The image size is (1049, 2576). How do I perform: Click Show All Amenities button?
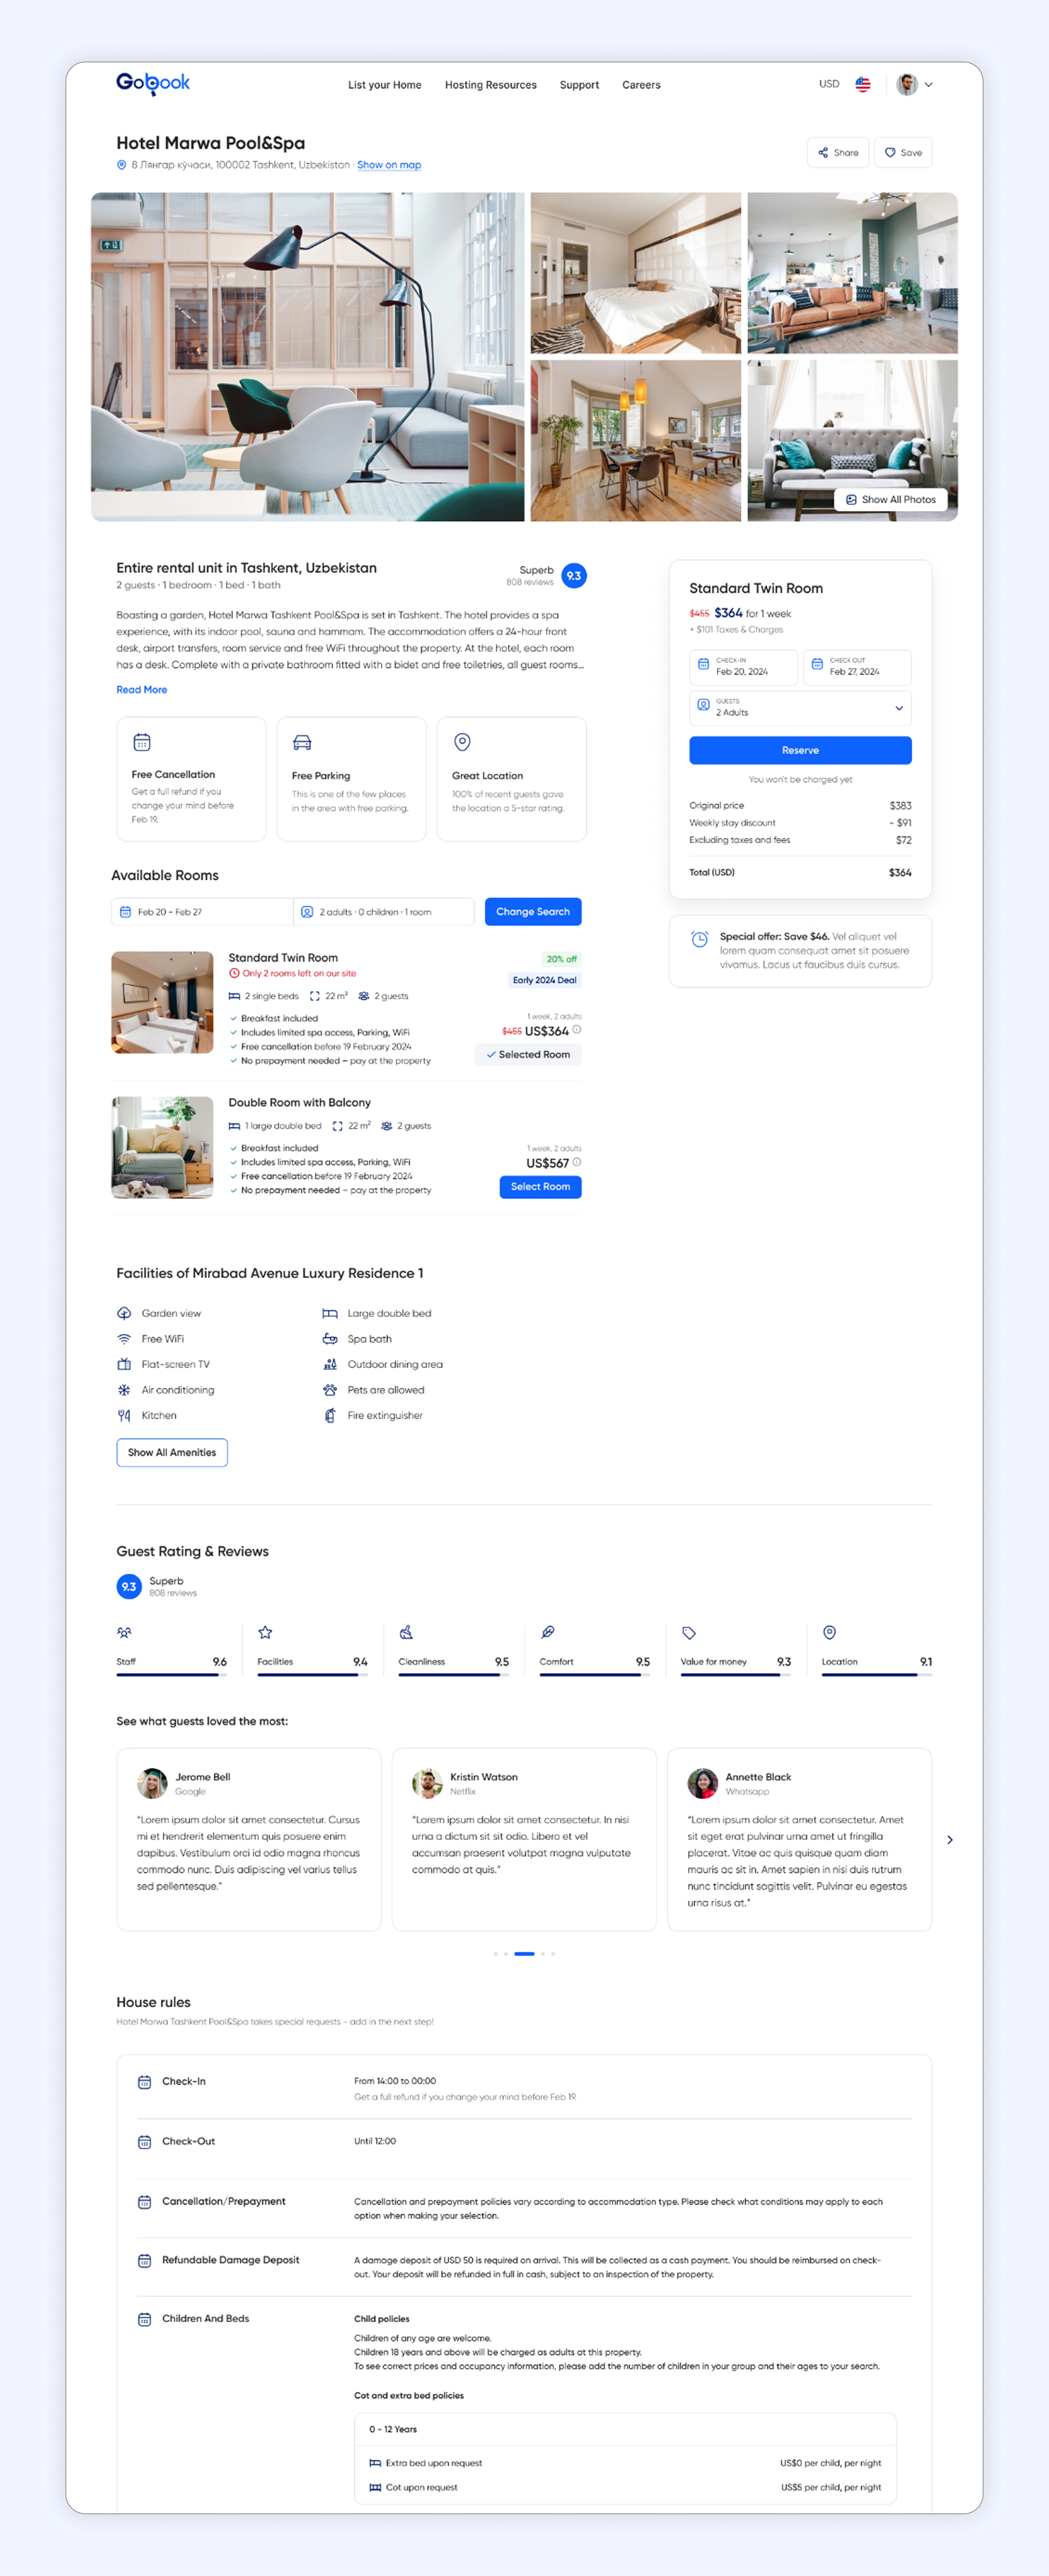point(172,1453)
